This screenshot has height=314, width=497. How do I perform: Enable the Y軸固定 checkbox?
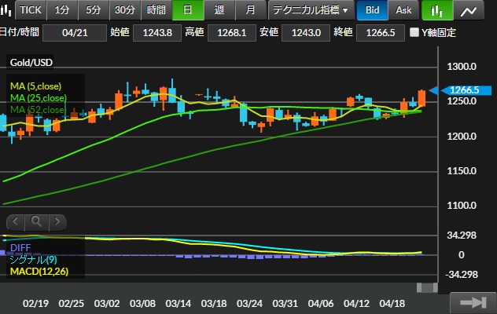pos(414,32)
